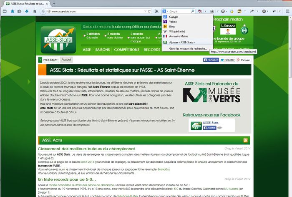Click the ASSE-Stats logo on the page
This screenshot has height=197, width=292.
58,40
